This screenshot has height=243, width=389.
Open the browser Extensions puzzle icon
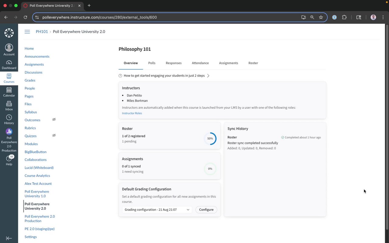(x=344, y=17)
